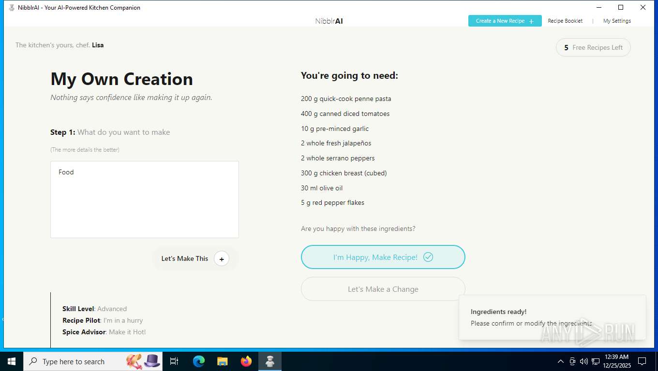This screenshot has width=658, height=371.
Task: Click the tagline about making it up again
Action: click(131, 98)
